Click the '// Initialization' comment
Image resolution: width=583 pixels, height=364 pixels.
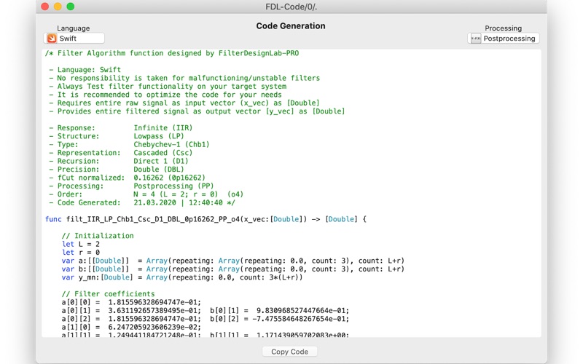pyautogui.click(x=98, y=236)
